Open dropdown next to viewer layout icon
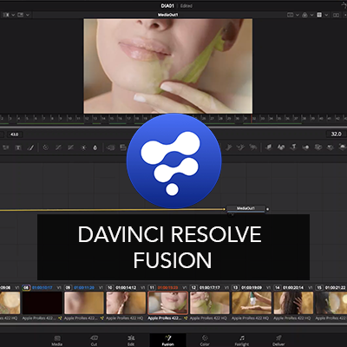Image resolution: width=347 pixels, height=347 pixels. pos(13,15)
